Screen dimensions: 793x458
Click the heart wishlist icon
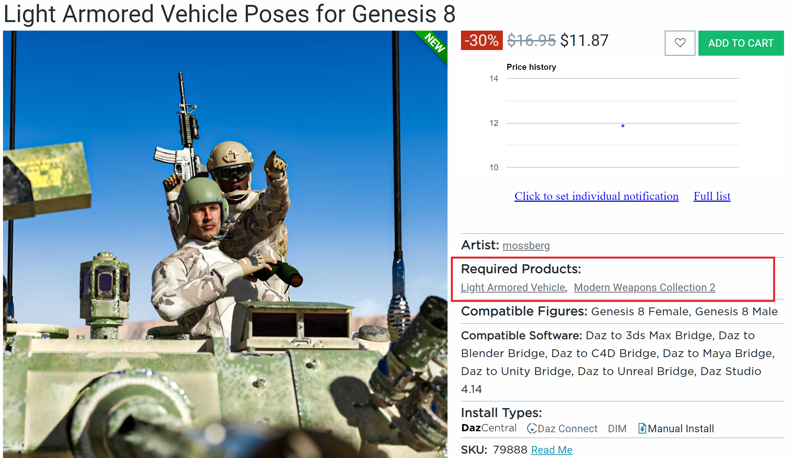tap(679, 43)
